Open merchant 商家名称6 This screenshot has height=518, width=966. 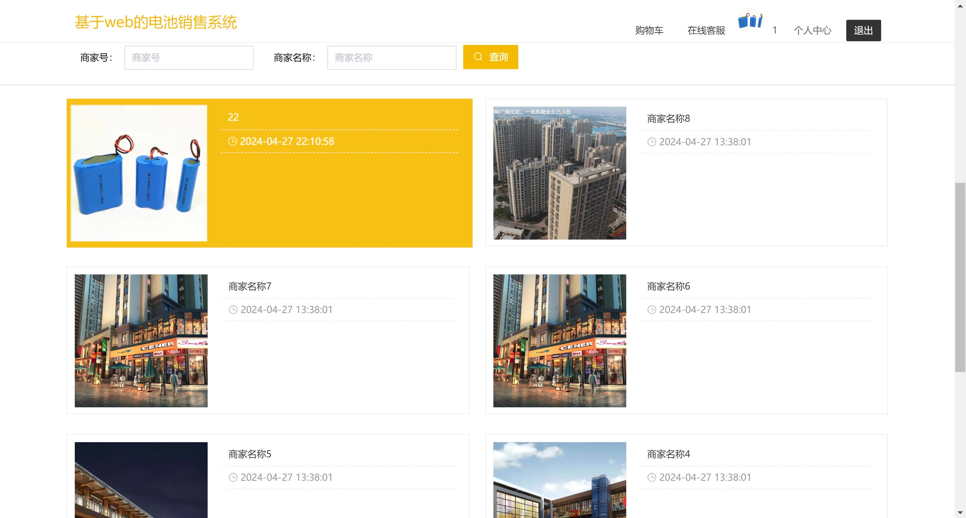point(668,286)
